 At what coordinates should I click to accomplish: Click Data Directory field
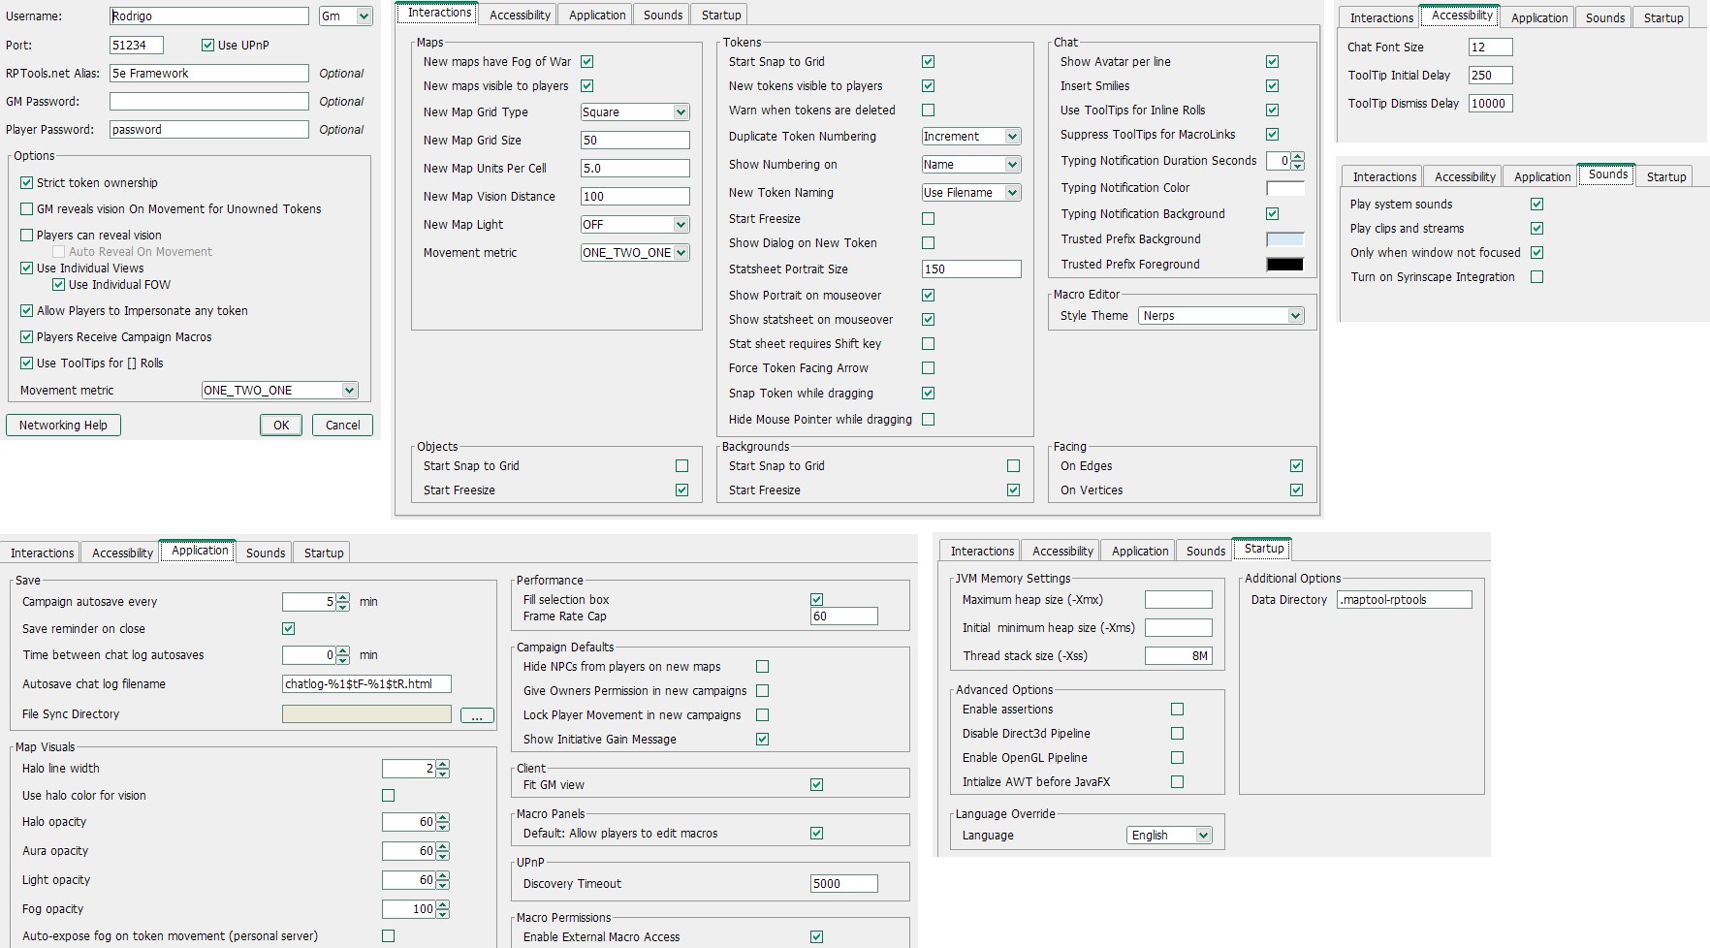click(x=1405, y=600)
